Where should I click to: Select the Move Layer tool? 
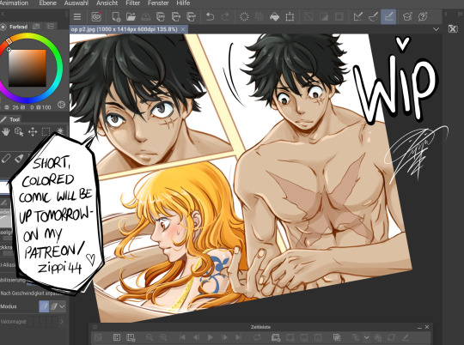click(x=33, y=131)
